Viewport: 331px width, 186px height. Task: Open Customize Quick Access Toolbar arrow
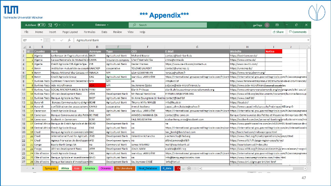tap(73, 25)
